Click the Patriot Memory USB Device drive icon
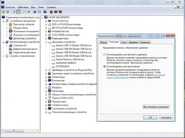The height and width of the screenshot is (138, 185). (x=53, y=59)
